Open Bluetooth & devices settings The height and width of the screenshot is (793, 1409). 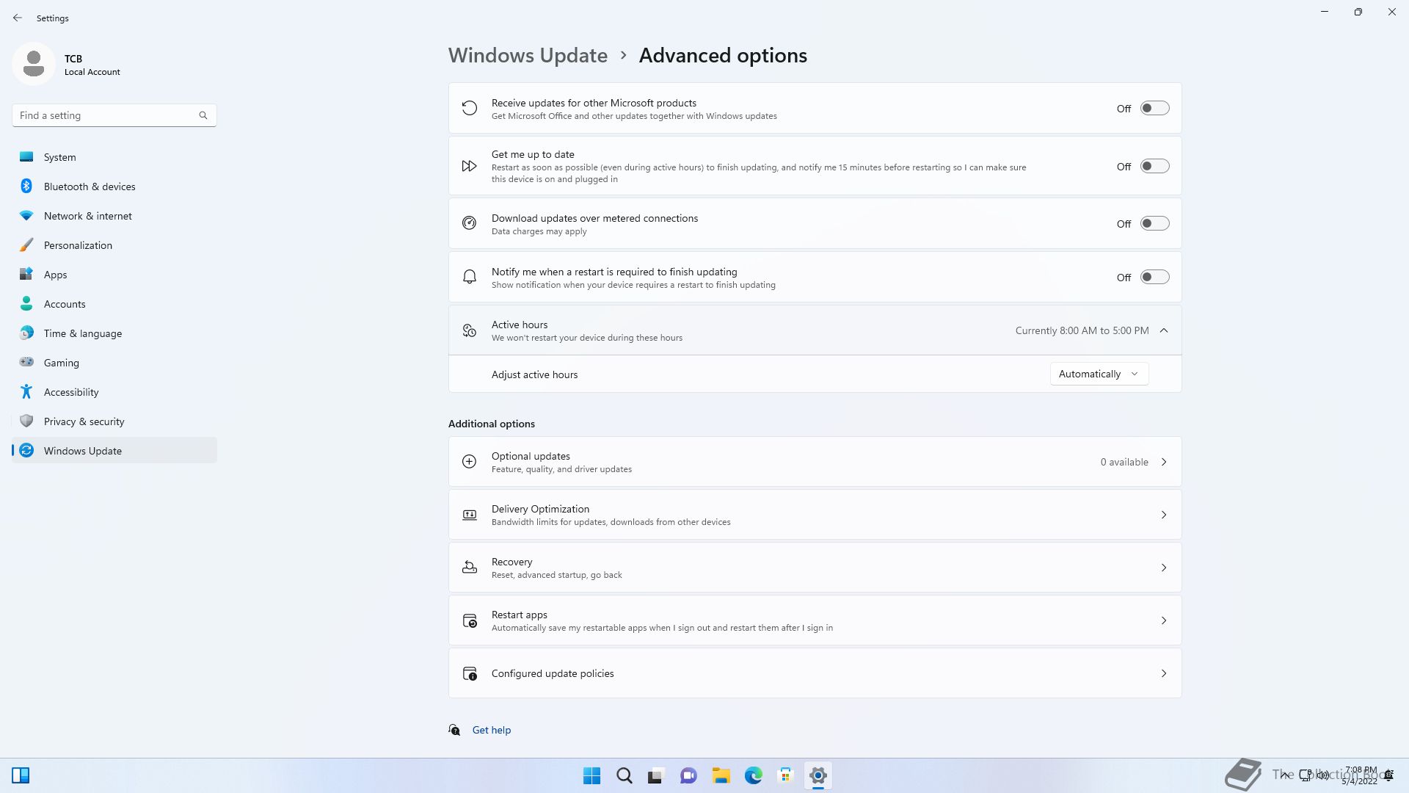click(114, 186)
